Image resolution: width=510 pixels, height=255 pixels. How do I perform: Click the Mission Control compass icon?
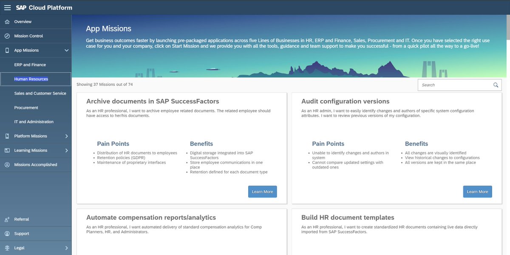click(7, 36)
